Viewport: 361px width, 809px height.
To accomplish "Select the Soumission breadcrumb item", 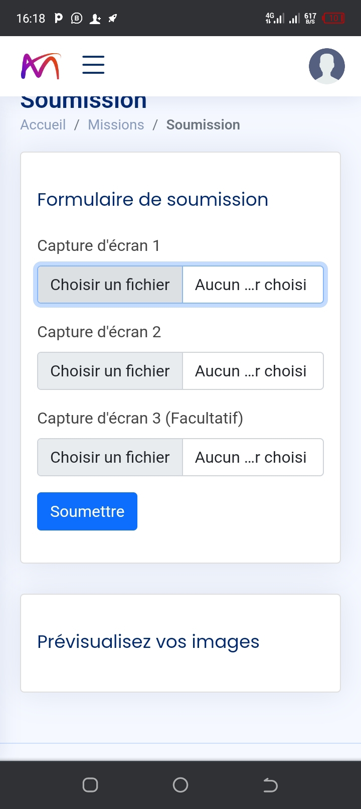I will coord(203,125).
